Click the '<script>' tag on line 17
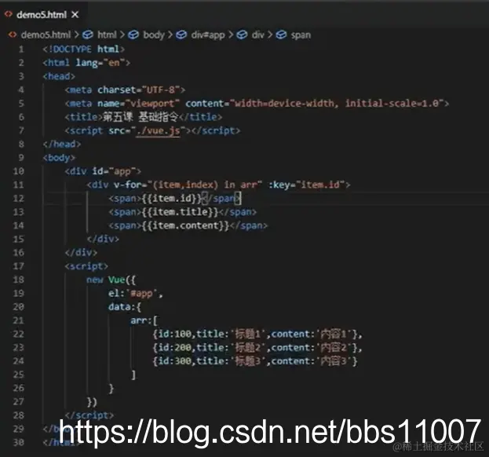The width and height of the screenshot is (489, 457). (86, 266)
